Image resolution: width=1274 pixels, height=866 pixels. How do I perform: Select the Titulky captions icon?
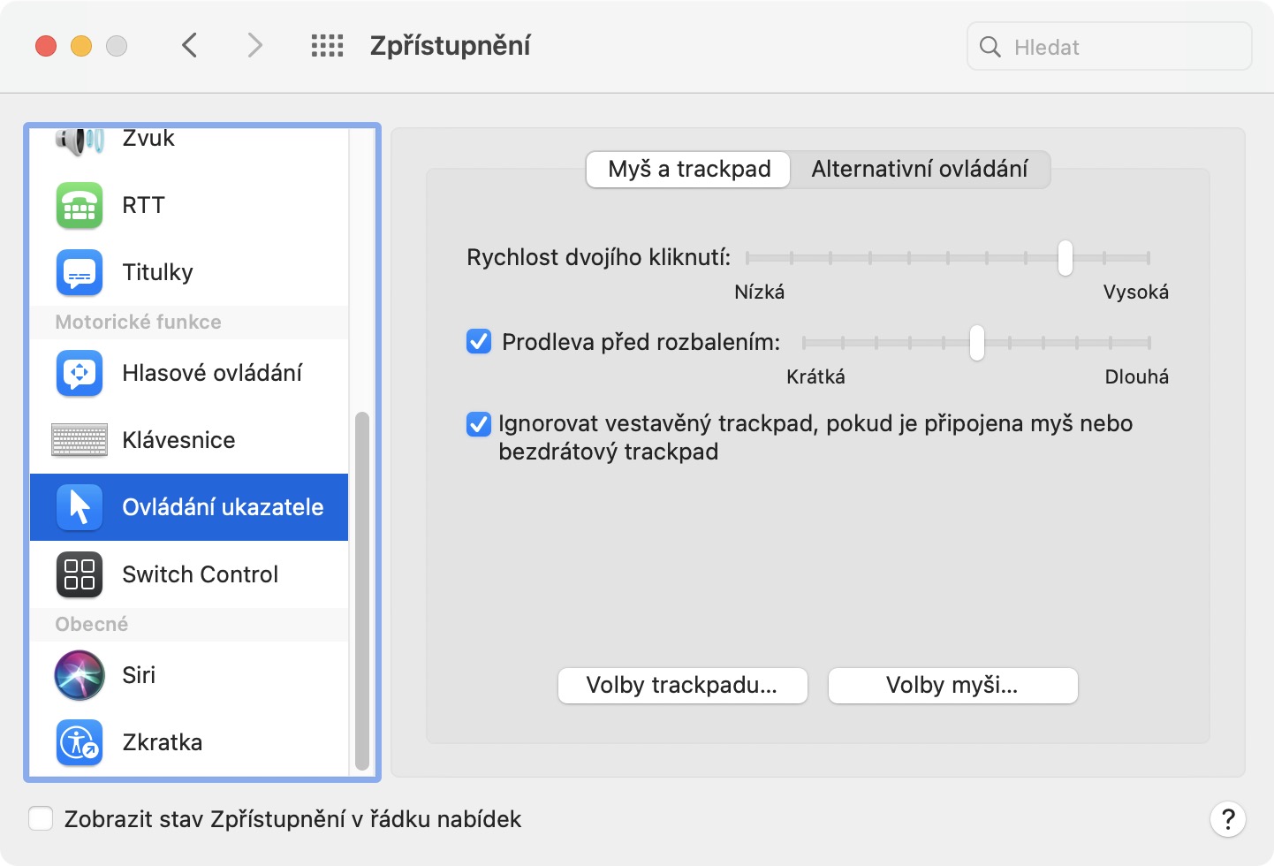[80, 272]
